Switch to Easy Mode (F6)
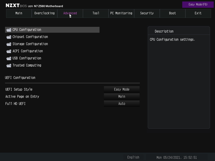Image resolution: width=215 pixels, height=161 pixels. point(198,4)
